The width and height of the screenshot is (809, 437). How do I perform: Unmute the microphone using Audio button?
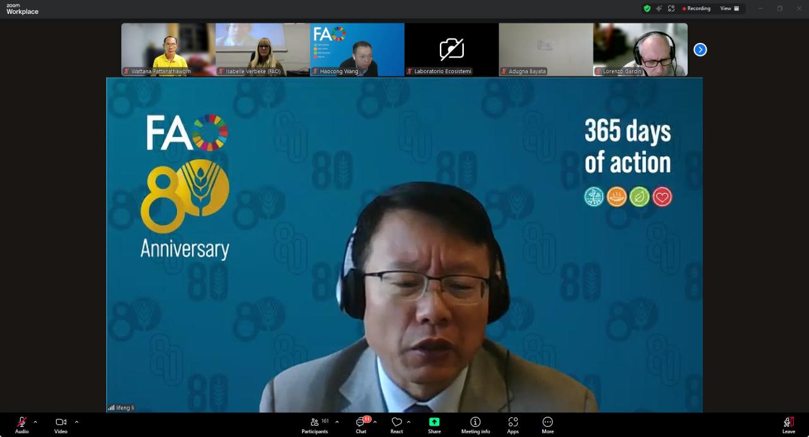pyautogui.click(x=21, y=424)
